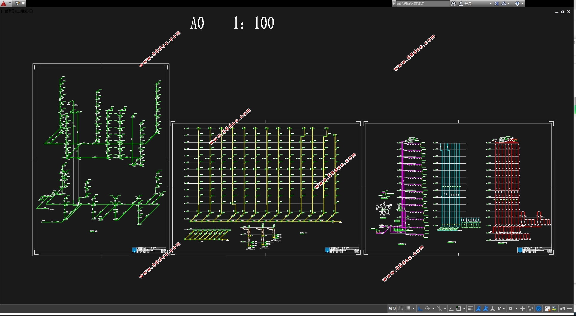Viewport: 576px width, 316px height.
Task: Toggle the drawing grid display
Action: click(x=401, y=309)
